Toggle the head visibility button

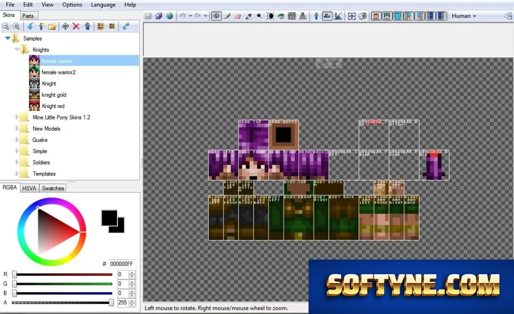pos(375,16)
